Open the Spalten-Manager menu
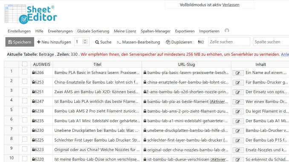289x162 pixels. [156, 31]
